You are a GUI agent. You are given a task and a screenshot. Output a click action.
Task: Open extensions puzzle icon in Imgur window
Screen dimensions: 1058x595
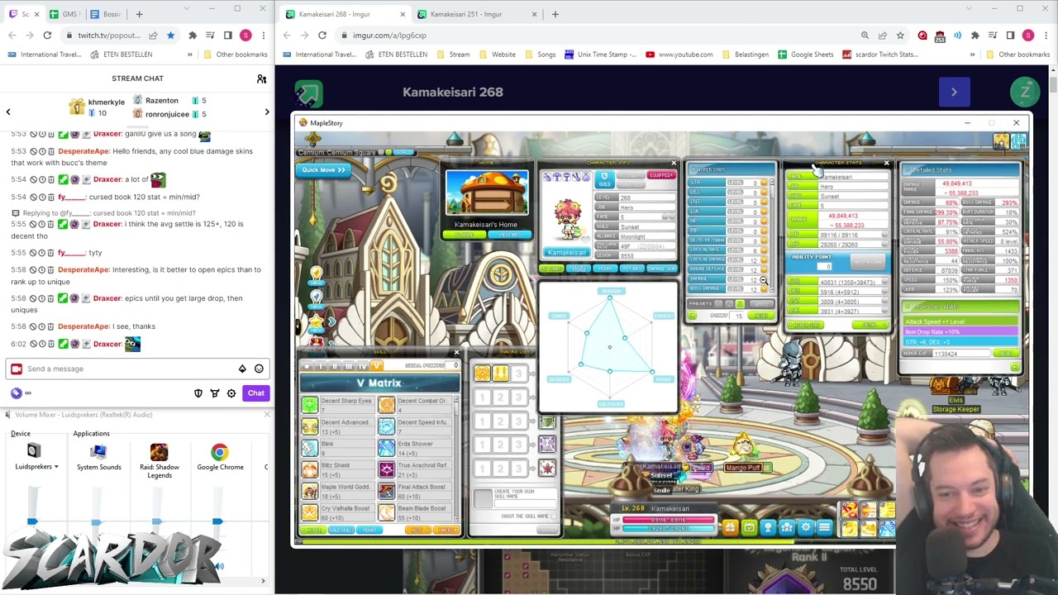pos(975,36)
